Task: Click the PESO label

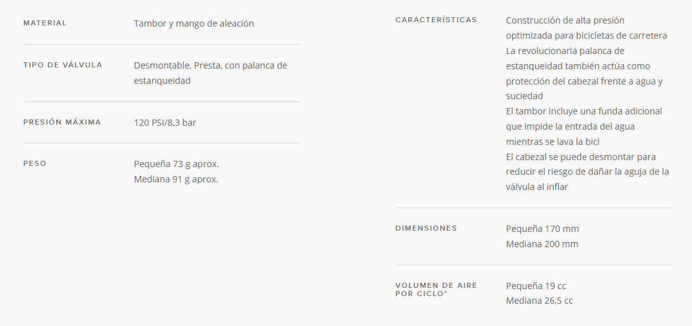Action: pos(35,163)
